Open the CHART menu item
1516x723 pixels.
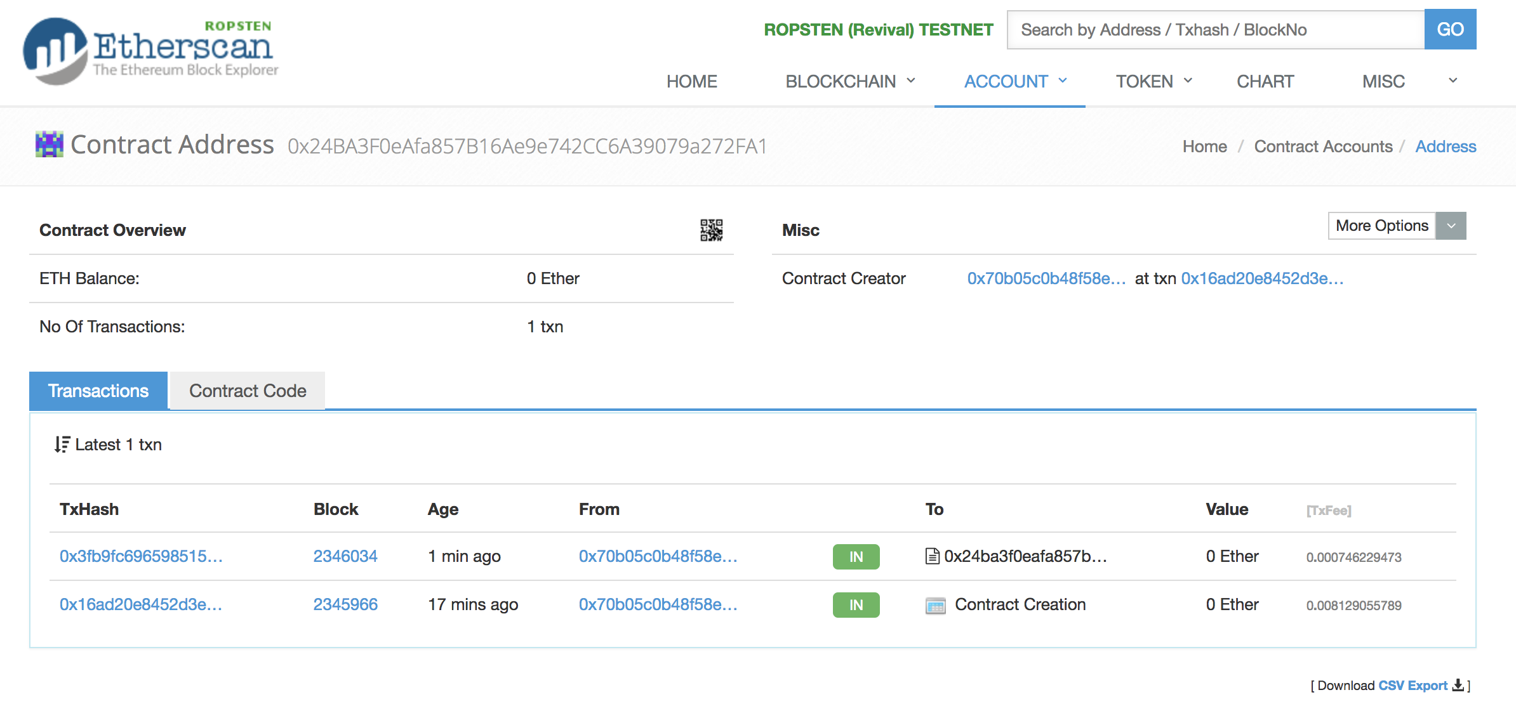point(1265,81)
